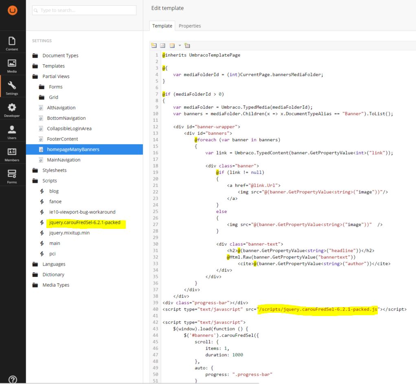Open the Content section
The image size is (416, 384).
(x=12, y=44)
